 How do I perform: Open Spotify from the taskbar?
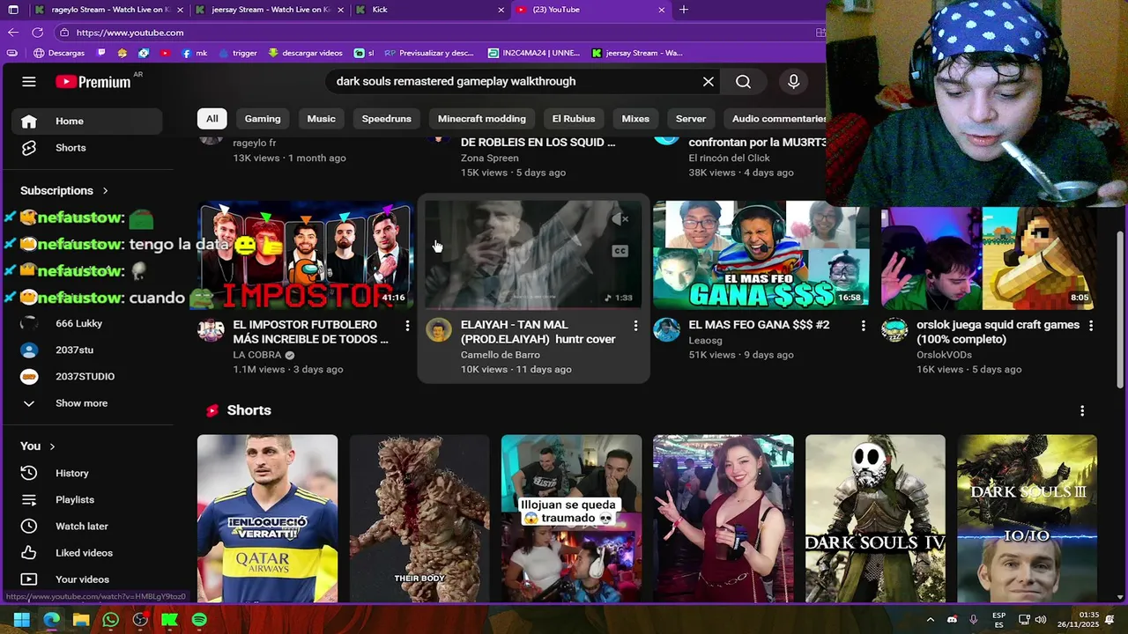point(199,620)
